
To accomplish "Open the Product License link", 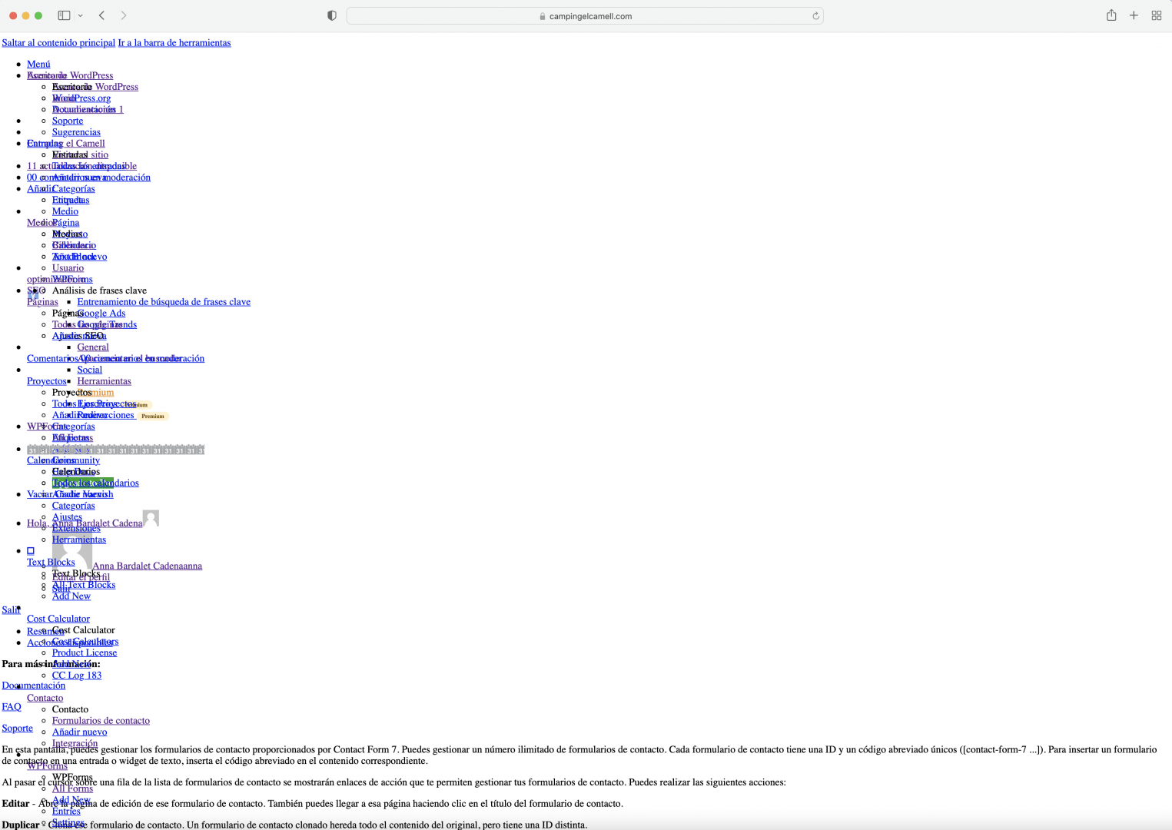I will pos(85,652).
